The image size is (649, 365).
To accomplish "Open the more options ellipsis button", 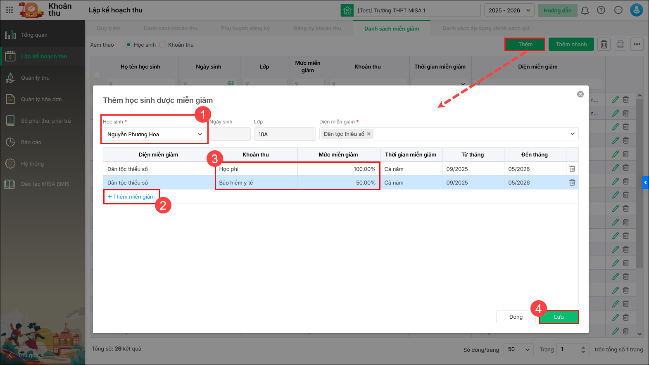I will pos(637,44).
